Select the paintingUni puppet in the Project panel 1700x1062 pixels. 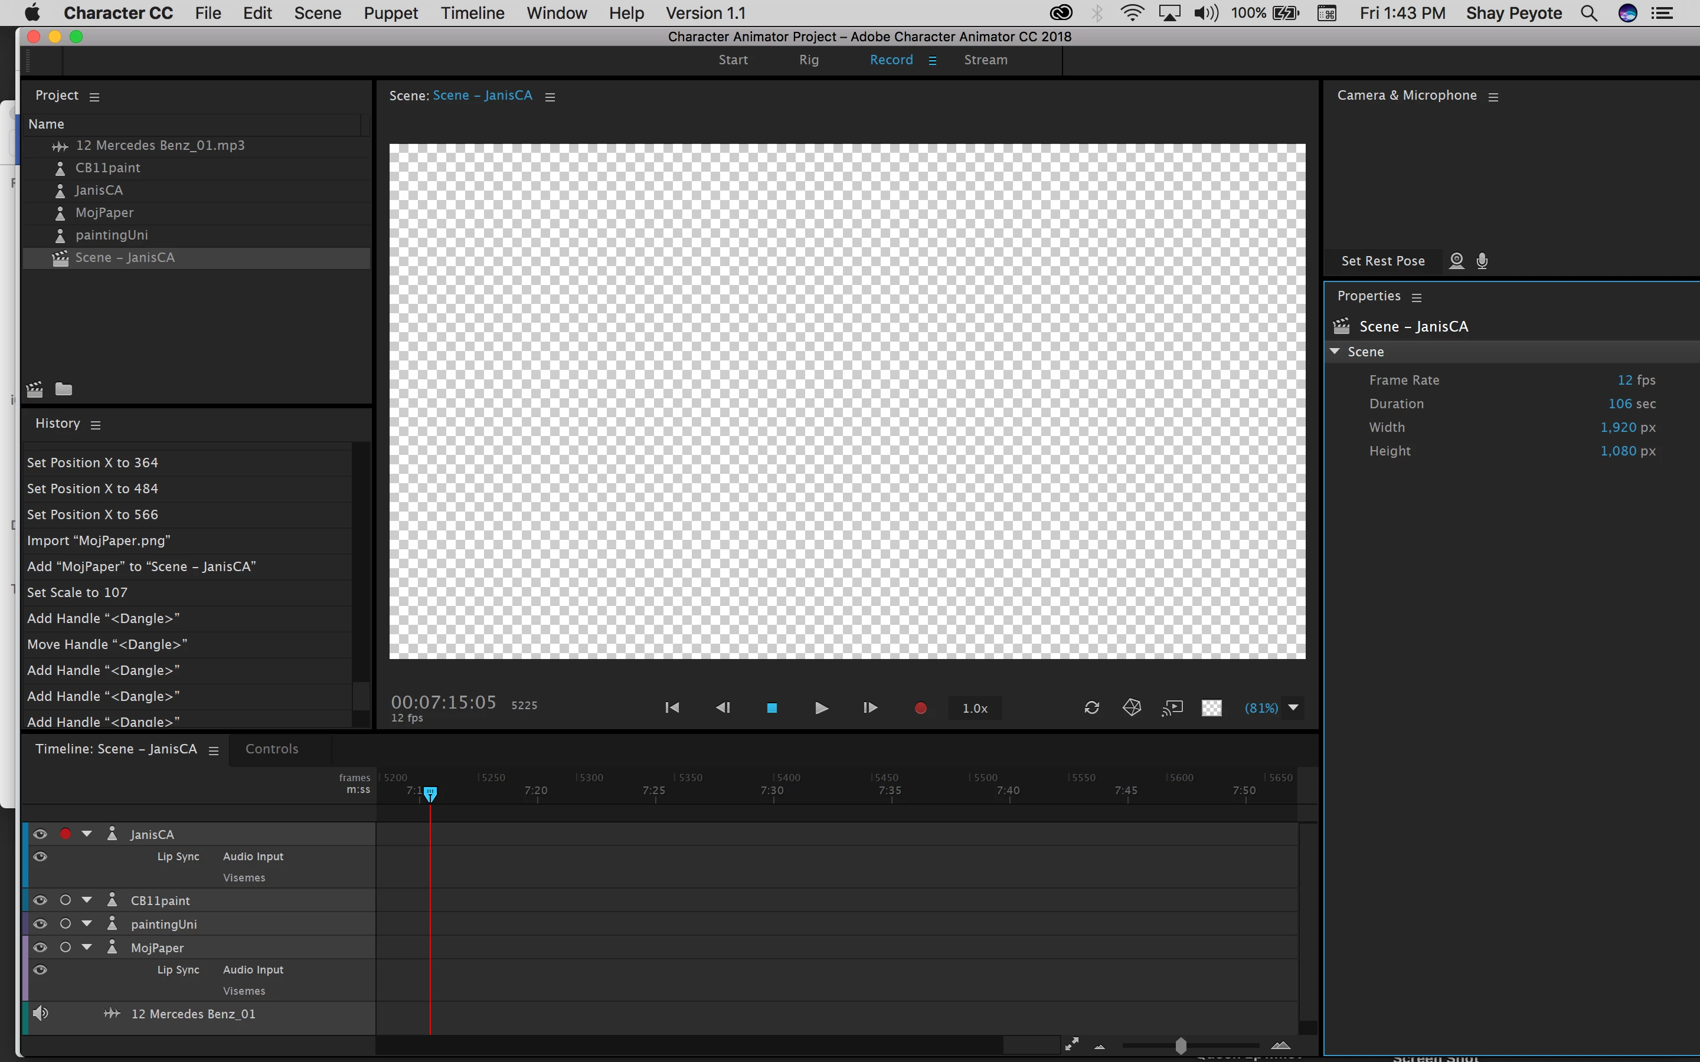click(x=111, y=235)
